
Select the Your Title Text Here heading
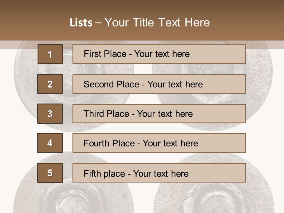point(157,23)
